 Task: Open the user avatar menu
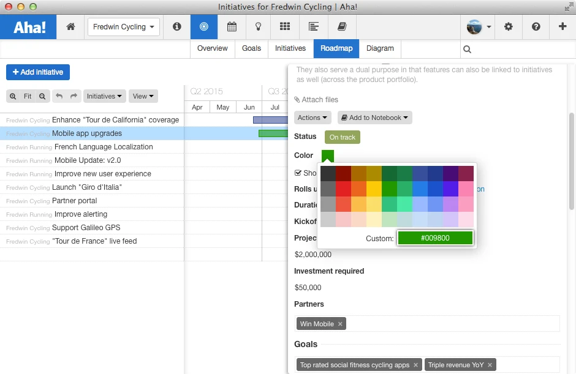pos(478,27)
